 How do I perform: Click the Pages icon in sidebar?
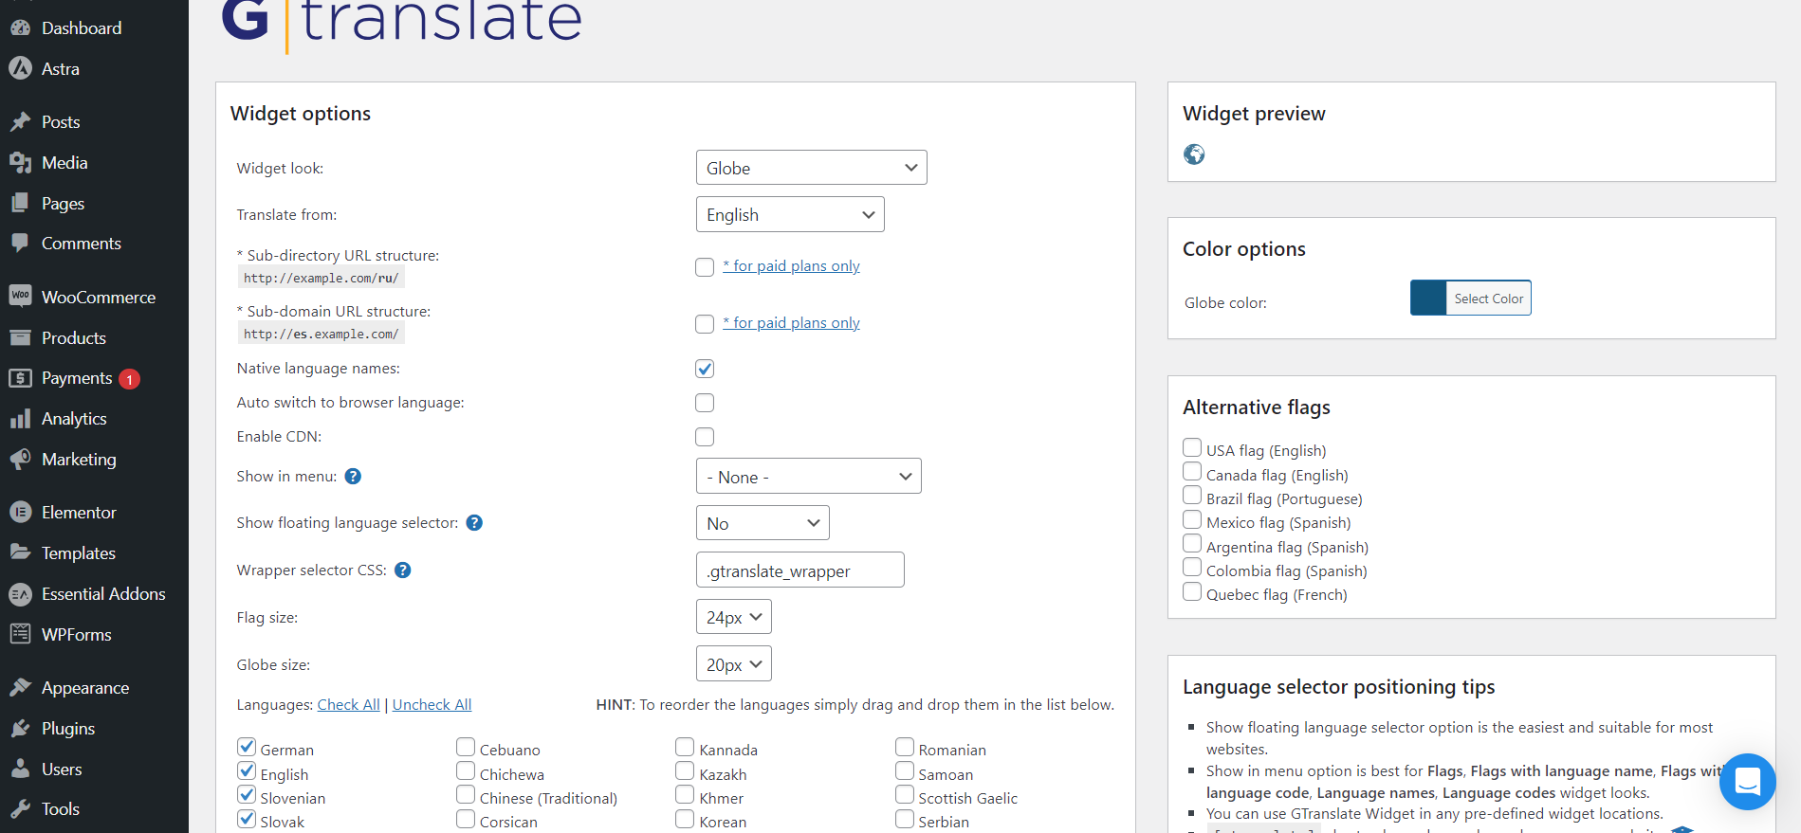[x=20, y=203]
